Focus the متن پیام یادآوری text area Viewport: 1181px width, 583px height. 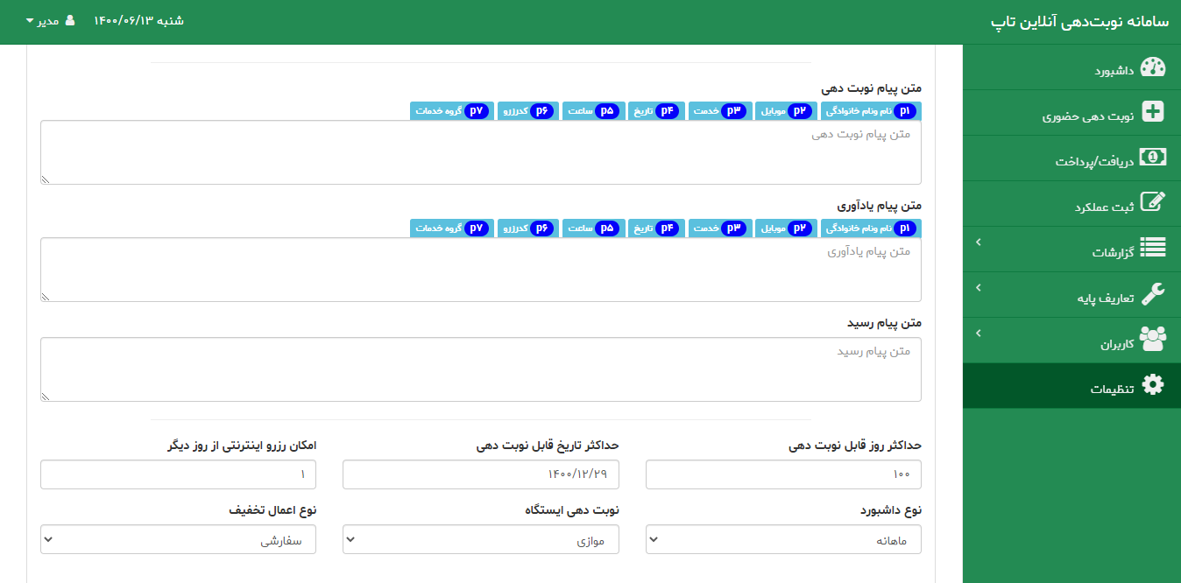pos(481,270)
